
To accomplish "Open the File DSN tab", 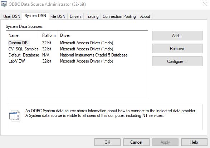I will coord(58,16).
